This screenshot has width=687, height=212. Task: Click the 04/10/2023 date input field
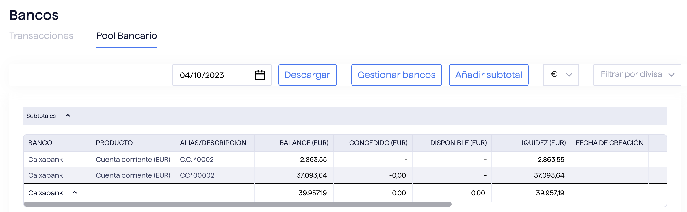tap(214, 75)
